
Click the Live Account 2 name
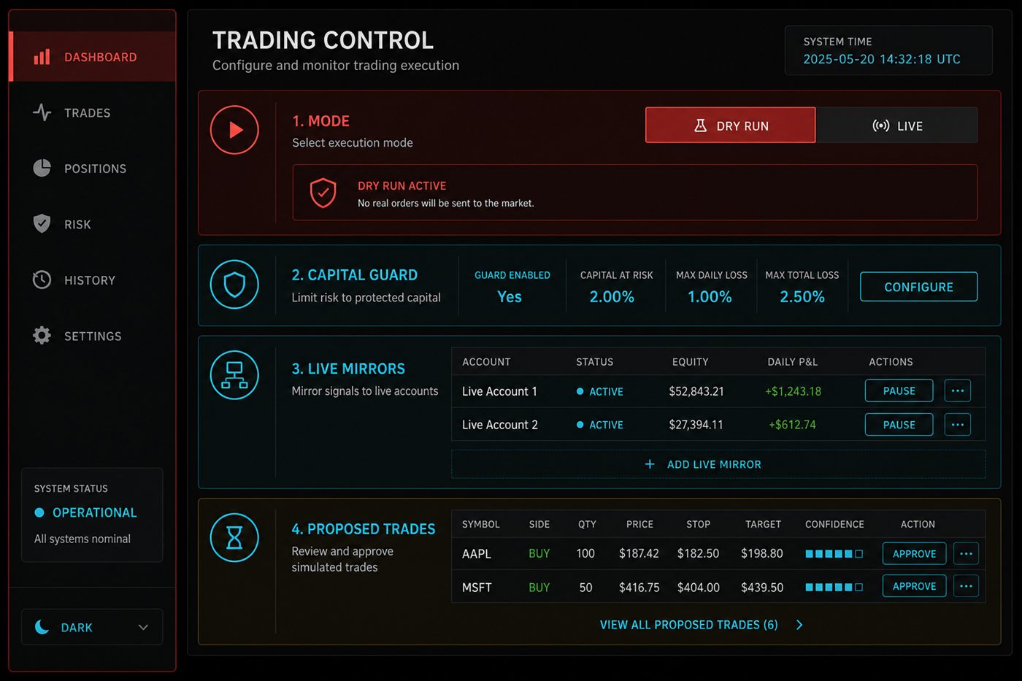point(500,425)
